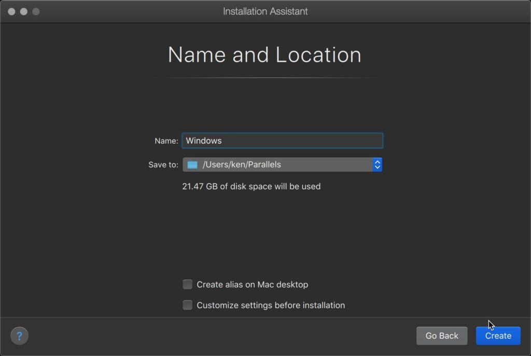Image resolution: width=531 pixels, height=356 pixels.
Task: Click the blue Create button
Action: pyautogui.click(x=498, y=336)
